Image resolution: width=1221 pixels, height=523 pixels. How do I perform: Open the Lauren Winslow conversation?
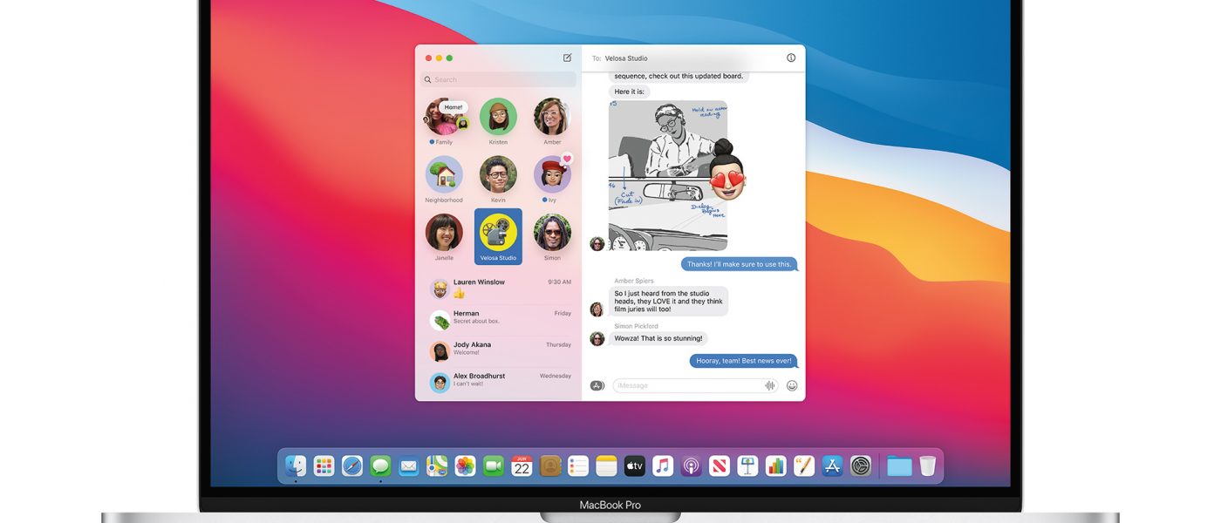[x=500, y=289]
